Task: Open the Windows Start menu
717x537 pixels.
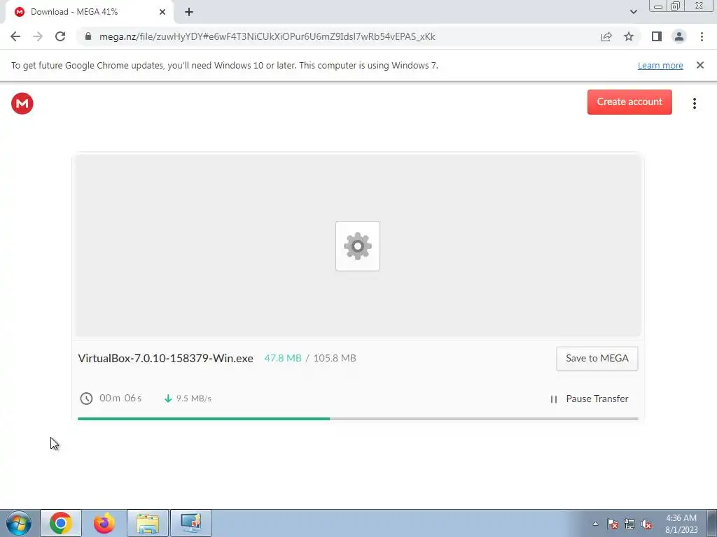Action: tap(19, 523)
